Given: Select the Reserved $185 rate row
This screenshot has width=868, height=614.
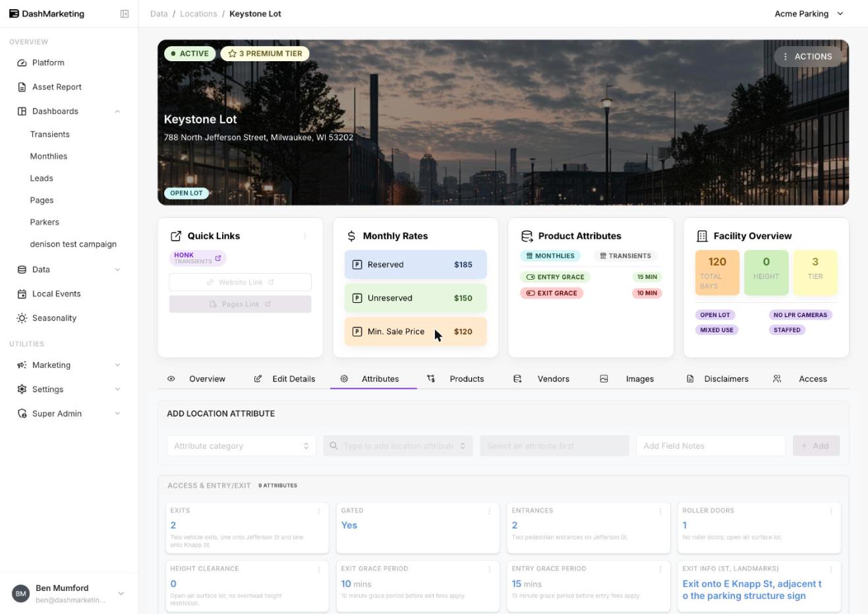Looking at the screenshot, I should coord(416,265).
